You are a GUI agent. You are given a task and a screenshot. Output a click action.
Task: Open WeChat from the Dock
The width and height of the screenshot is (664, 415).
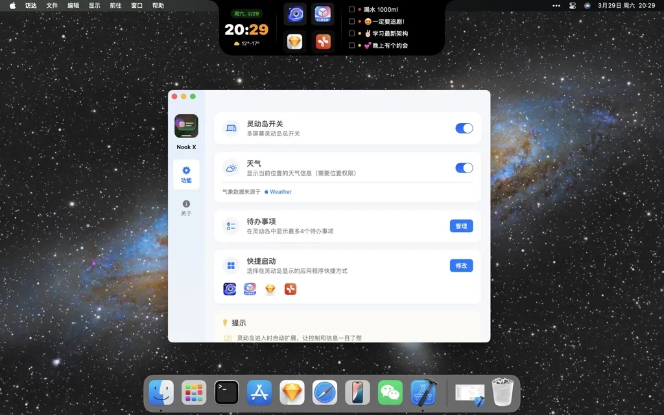tap(390, 392)
